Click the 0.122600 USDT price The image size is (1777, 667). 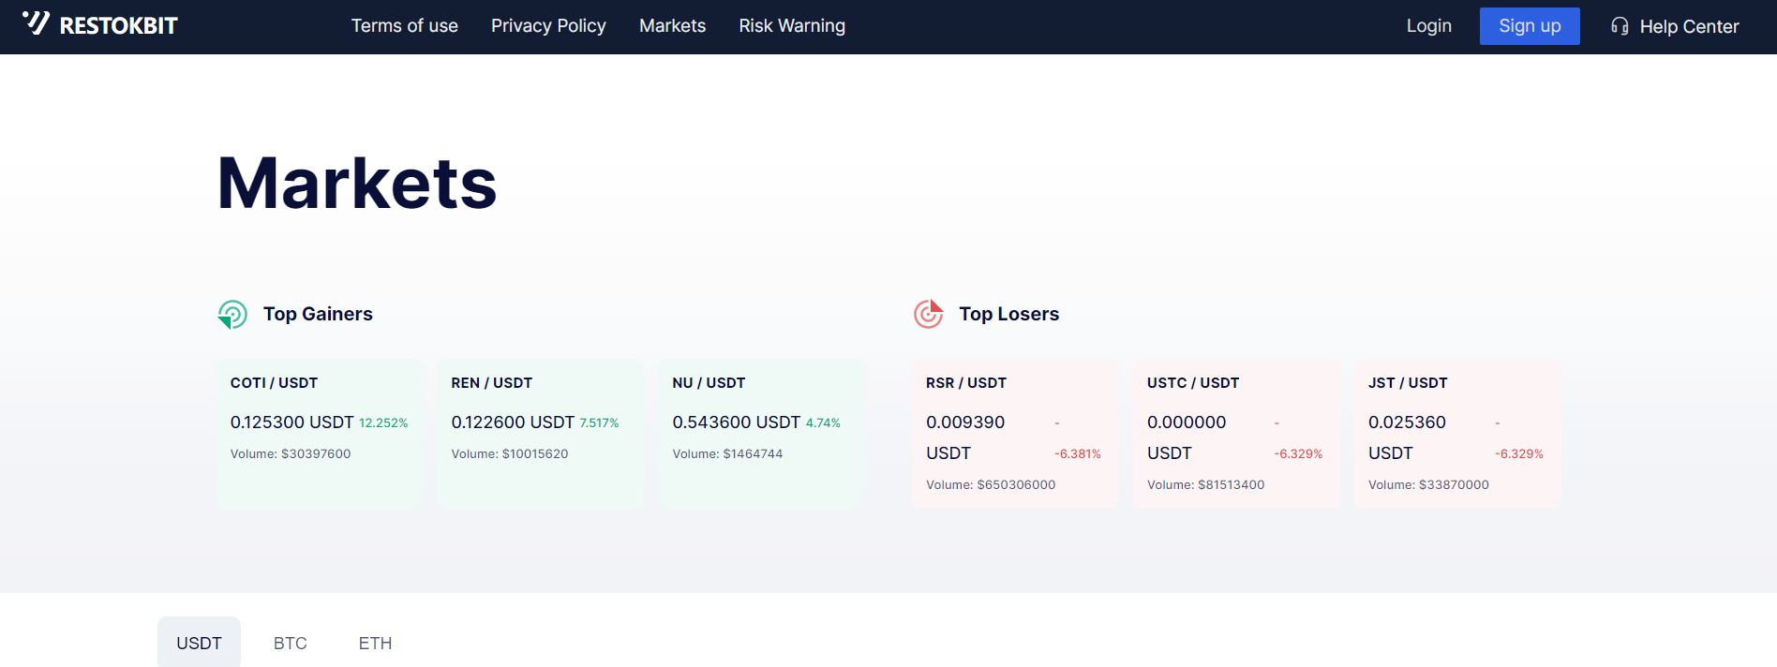click(513, 422)
